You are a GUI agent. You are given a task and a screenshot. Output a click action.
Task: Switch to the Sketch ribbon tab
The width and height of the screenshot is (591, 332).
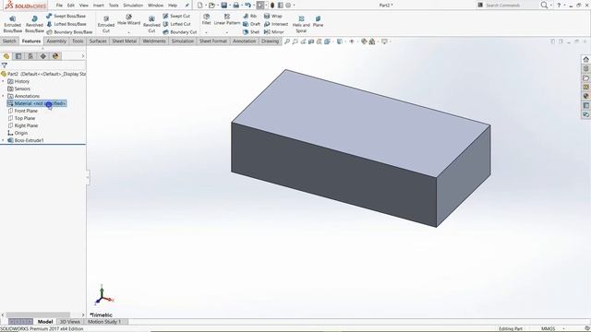point(9,41)
